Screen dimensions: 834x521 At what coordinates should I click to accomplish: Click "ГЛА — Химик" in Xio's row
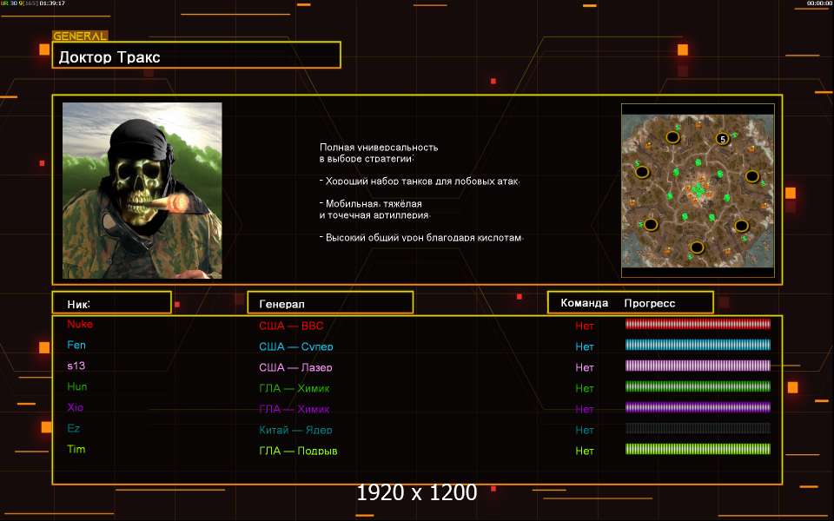295,409
